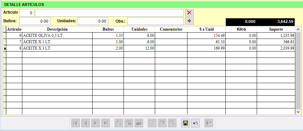Click the Unidades column header
The image size is (303, 131).
(139, 29)
